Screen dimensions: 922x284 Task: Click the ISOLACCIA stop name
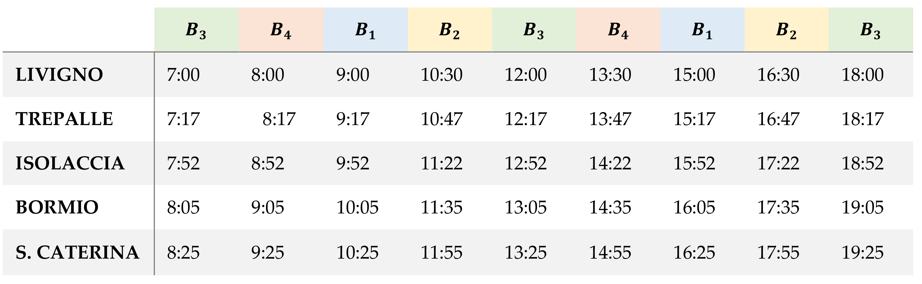[70, 163]
